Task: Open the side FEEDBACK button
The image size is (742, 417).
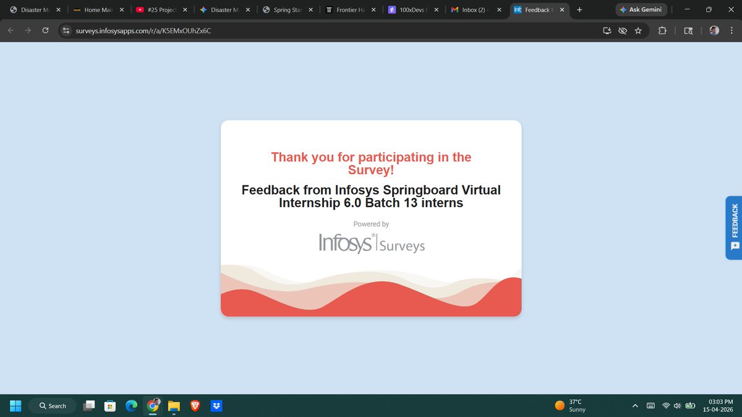Action: (734, 227)
